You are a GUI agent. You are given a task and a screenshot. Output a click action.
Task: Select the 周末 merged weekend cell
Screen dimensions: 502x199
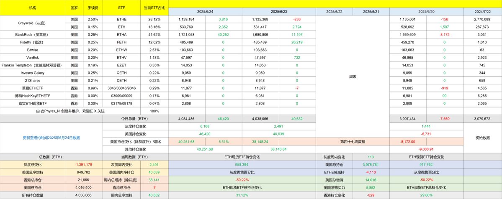353,77
